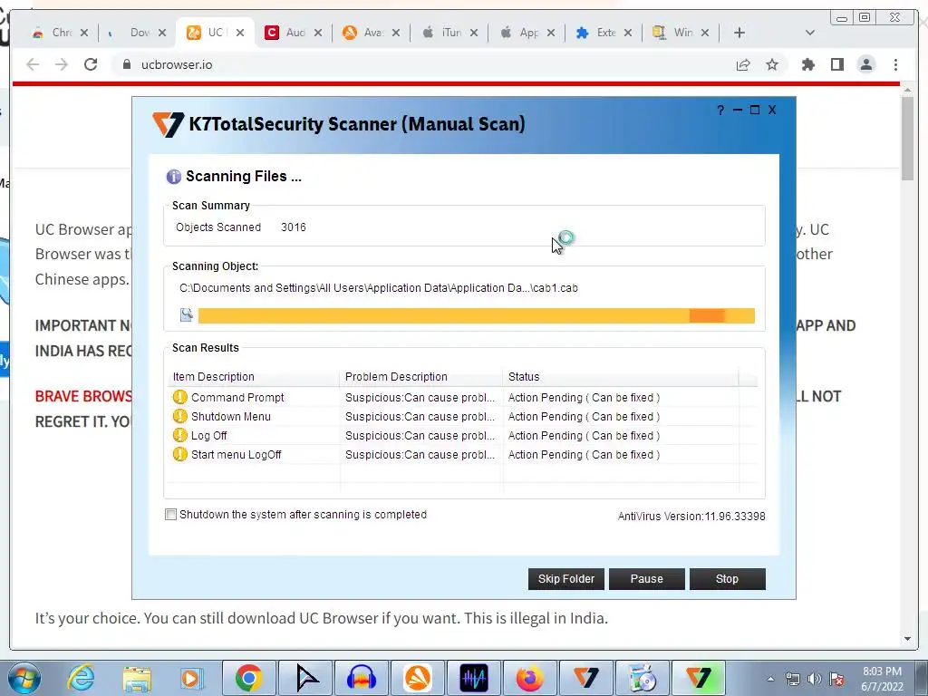Open Chrome extensions puzzle icon
The image size is (928, 696).
click(807, 64)
